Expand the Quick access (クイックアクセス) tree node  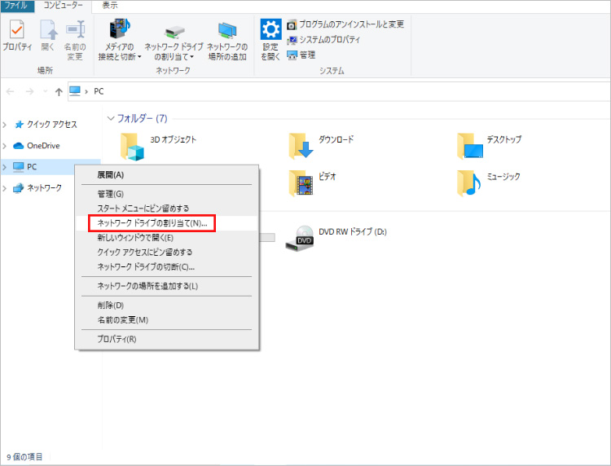pyautogui.click(x=5, y=125)
